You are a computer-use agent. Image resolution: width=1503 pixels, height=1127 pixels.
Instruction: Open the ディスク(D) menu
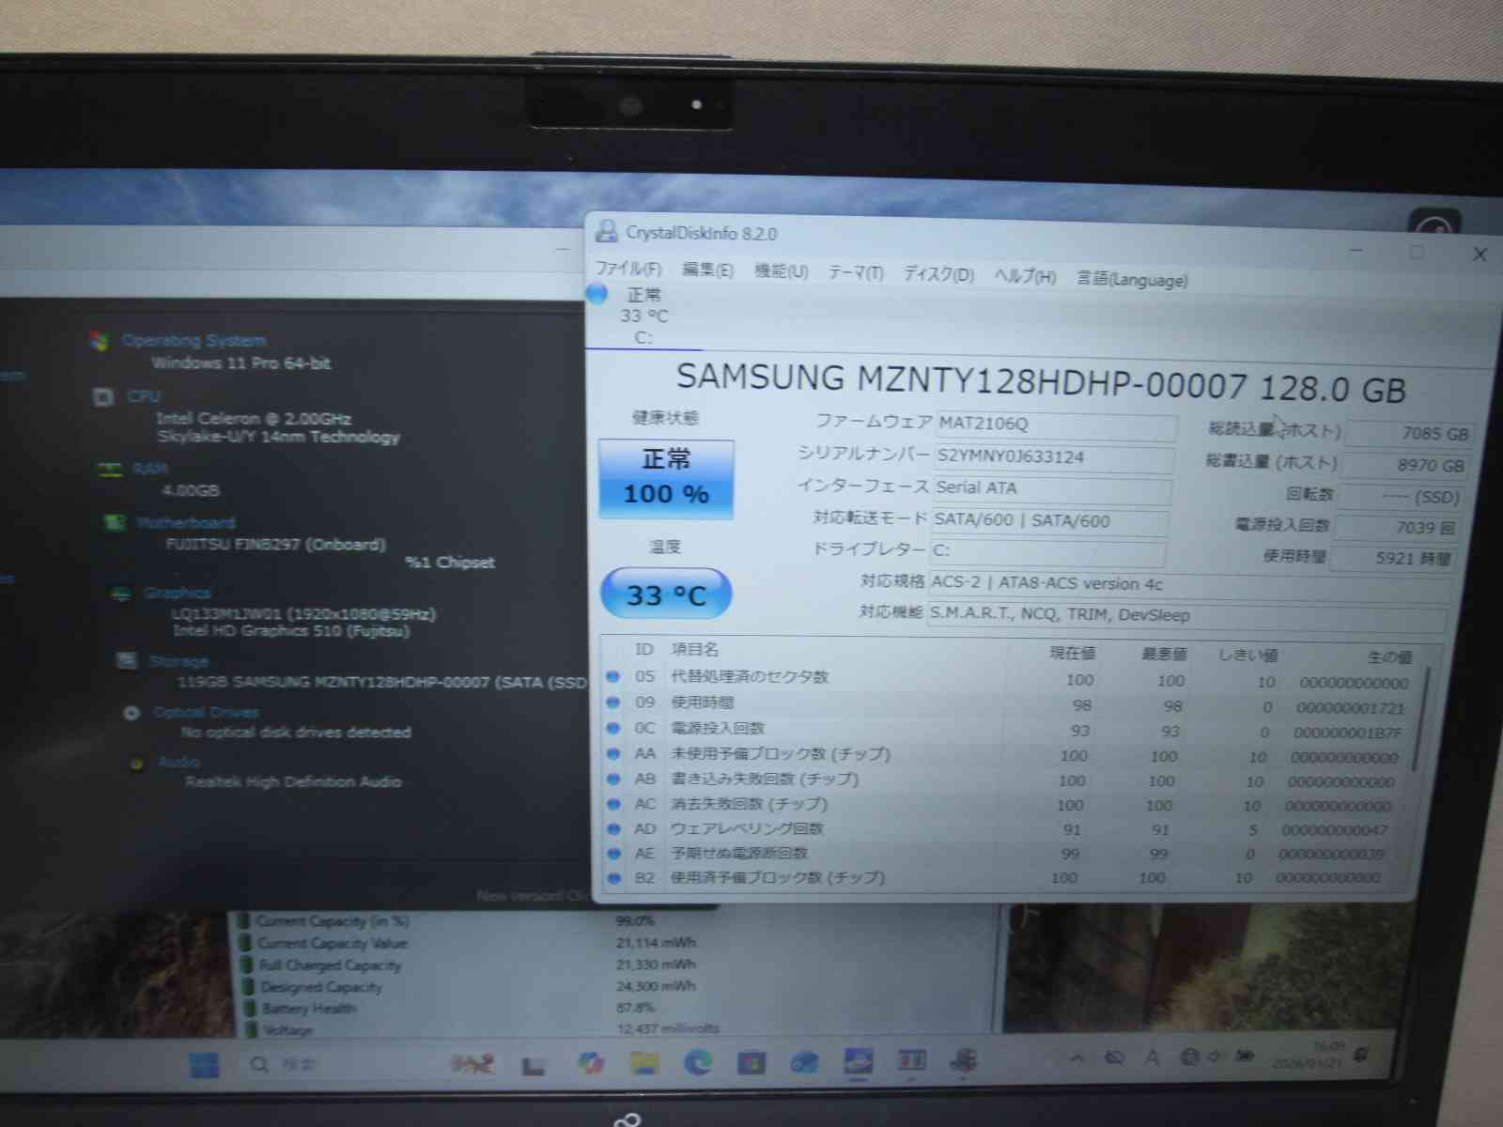pos(938,274)
